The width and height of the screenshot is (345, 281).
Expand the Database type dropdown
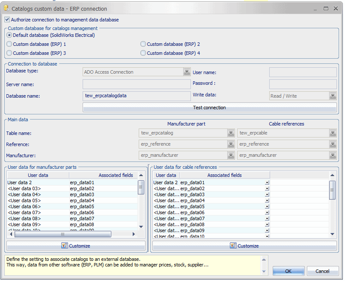pos(187,72)
